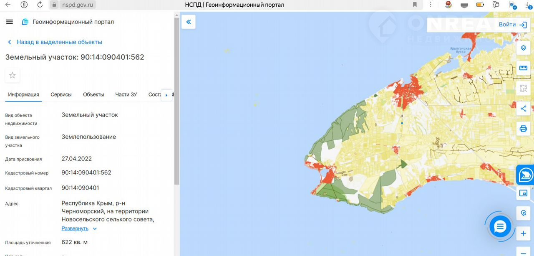Open the chat assistant bubble

pyautogui.click(x=499, y=227)
